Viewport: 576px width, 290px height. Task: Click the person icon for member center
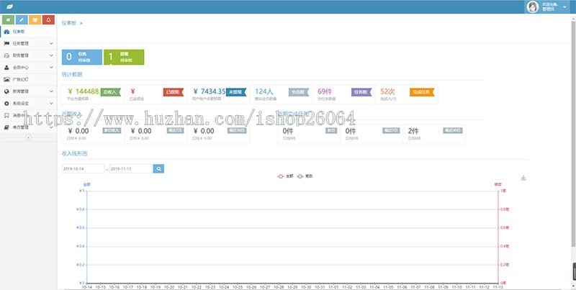[x=6, y=68]
